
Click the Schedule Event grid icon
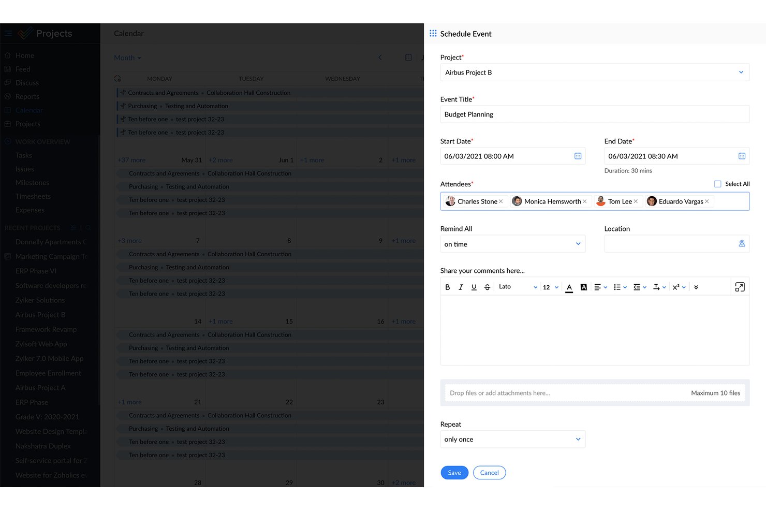(x=433, y=34)
